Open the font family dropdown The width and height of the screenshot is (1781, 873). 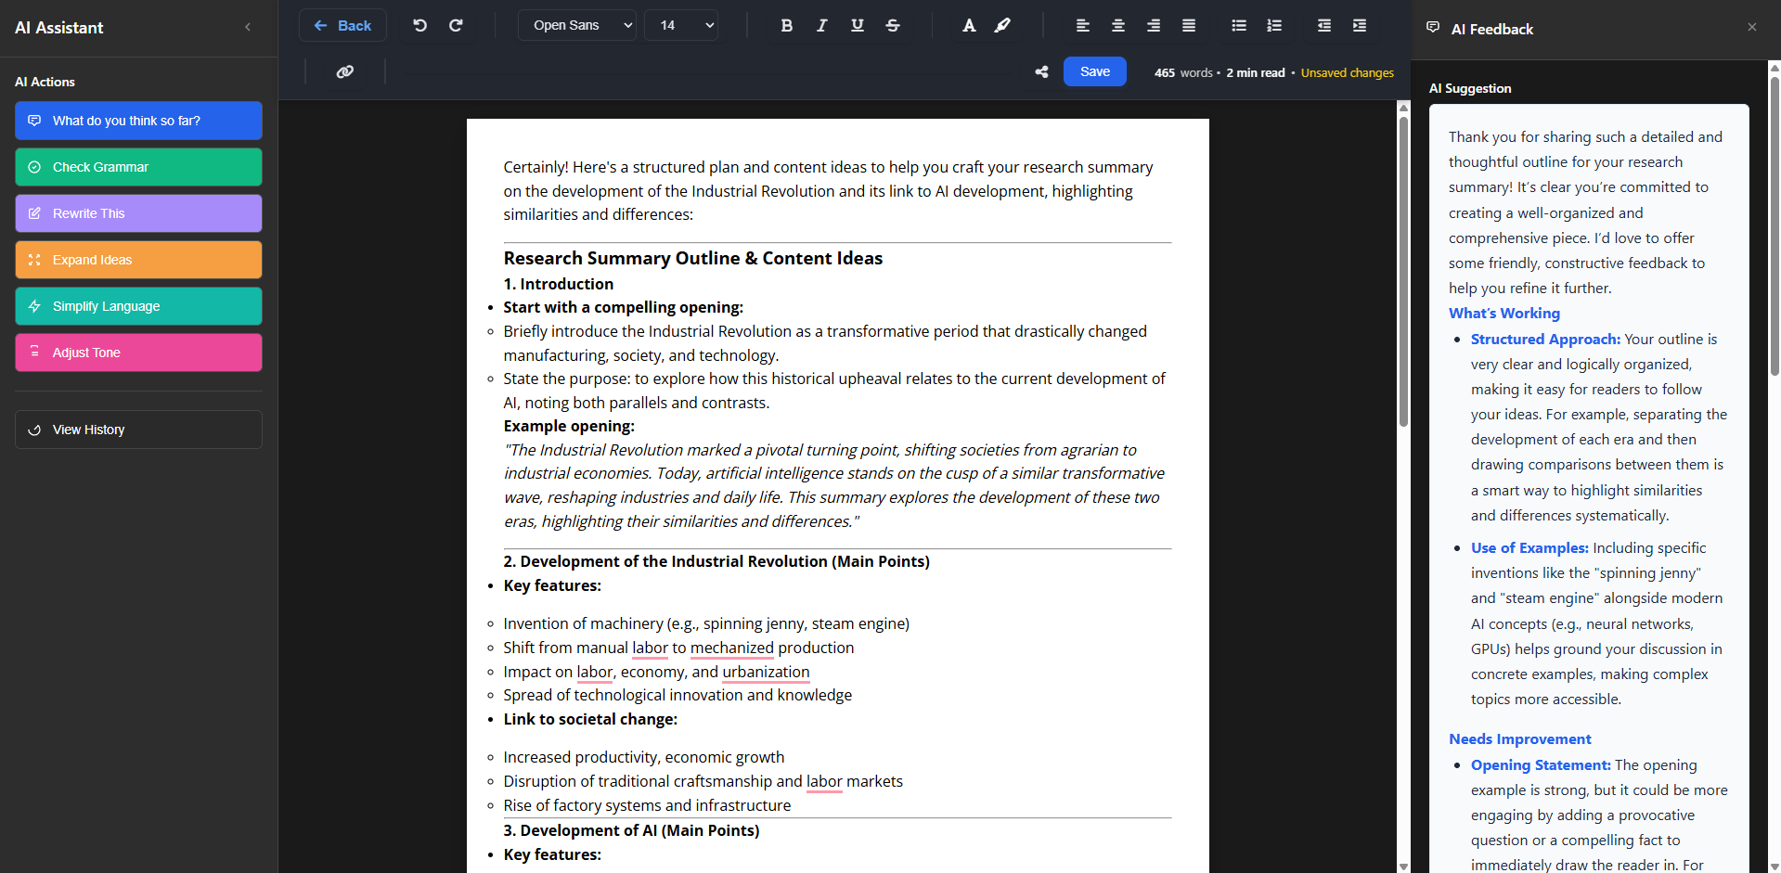575,25
